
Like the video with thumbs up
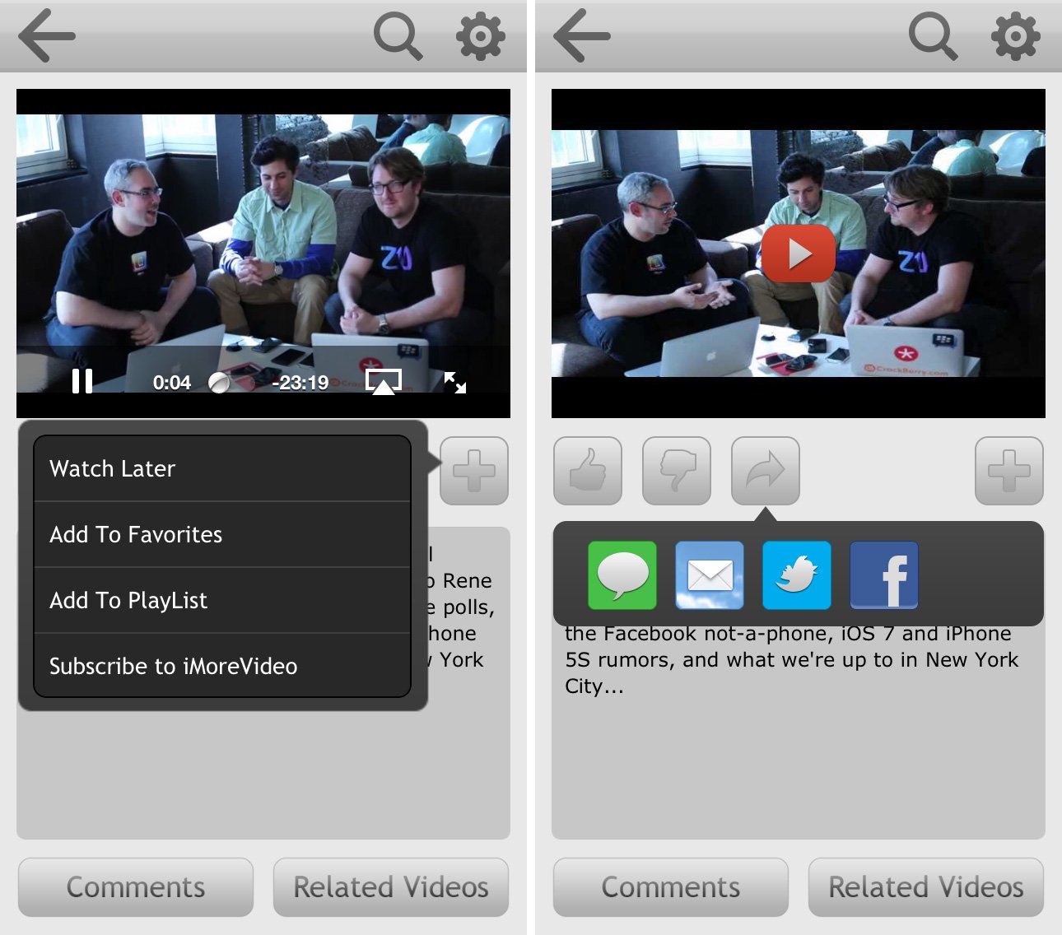pos(588,471)
